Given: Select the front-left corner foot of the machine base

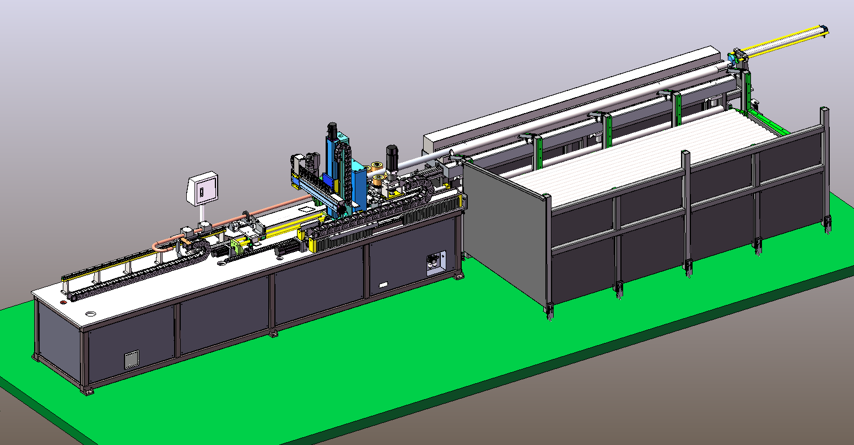Looking at the screenshot, I should 88,390.
